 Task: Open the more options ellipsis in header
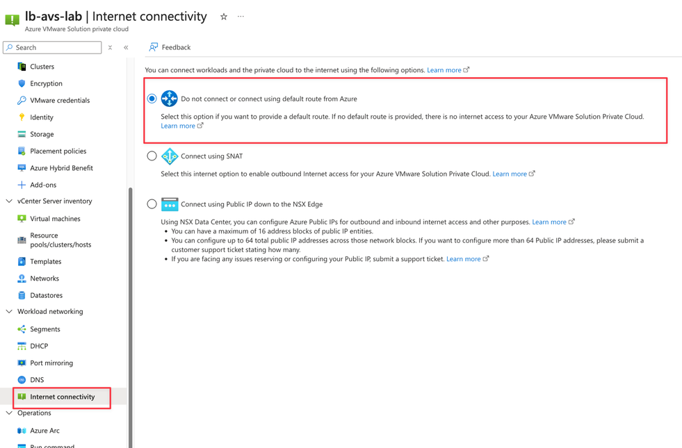click(241, 17)
